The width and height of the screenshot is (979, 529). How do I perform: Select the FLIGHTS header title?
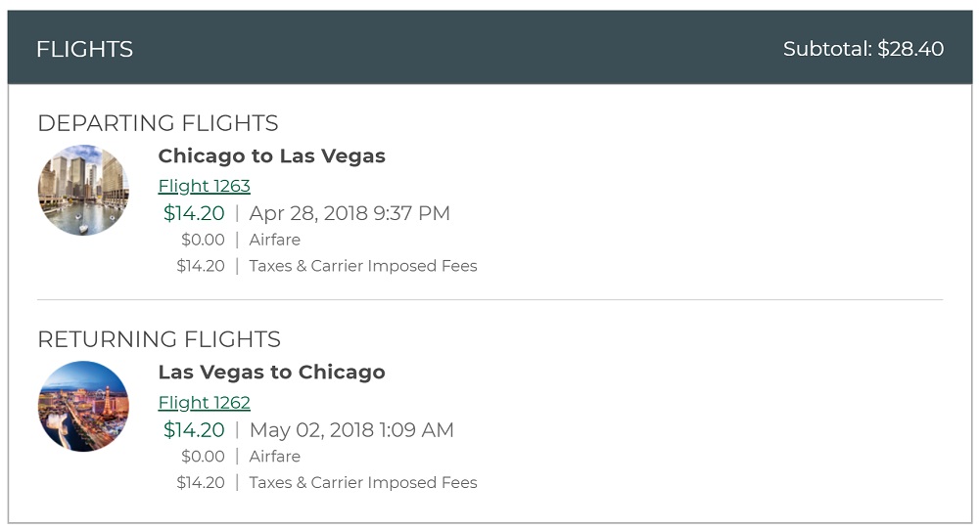click(x=84, y=49)
